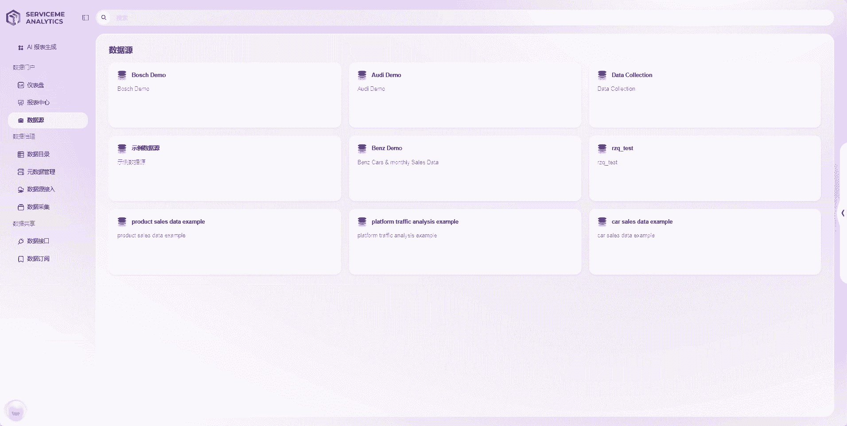Click the 数据门户 section label
Screen dimensions: 847x426
tap(24, 67)
